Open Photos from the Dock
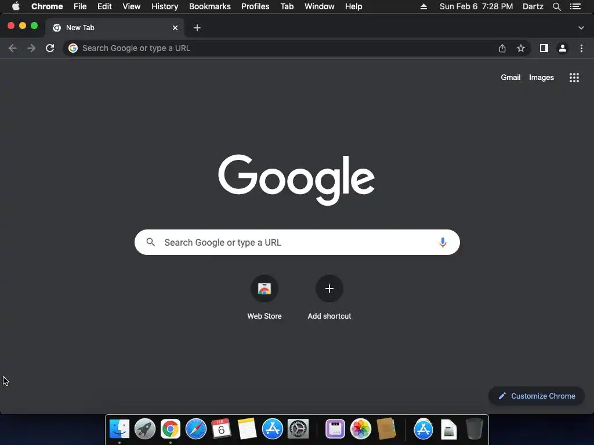 [x=361, y=429]
